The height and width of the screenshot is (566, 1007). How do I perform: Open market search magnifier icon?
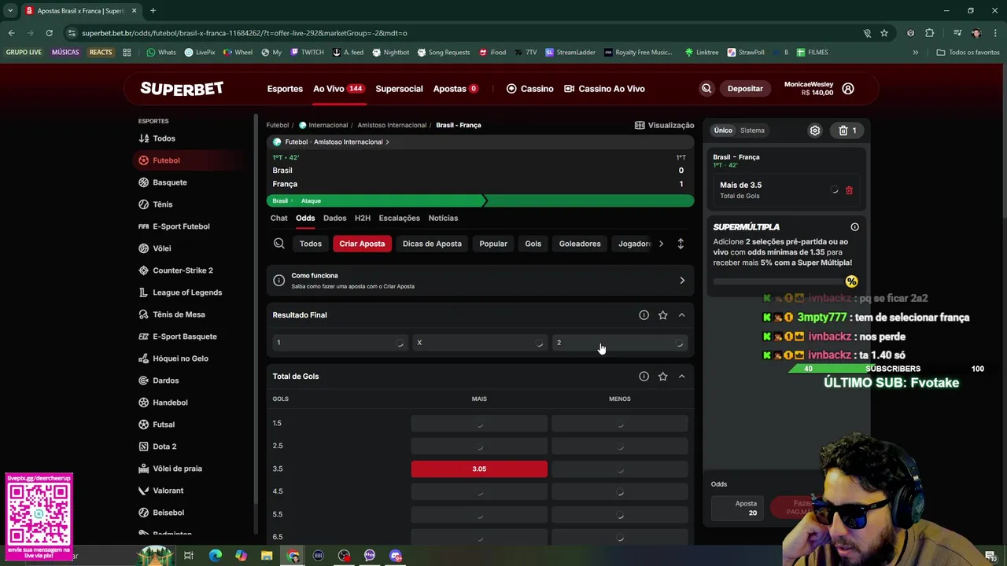coord(278,244)
